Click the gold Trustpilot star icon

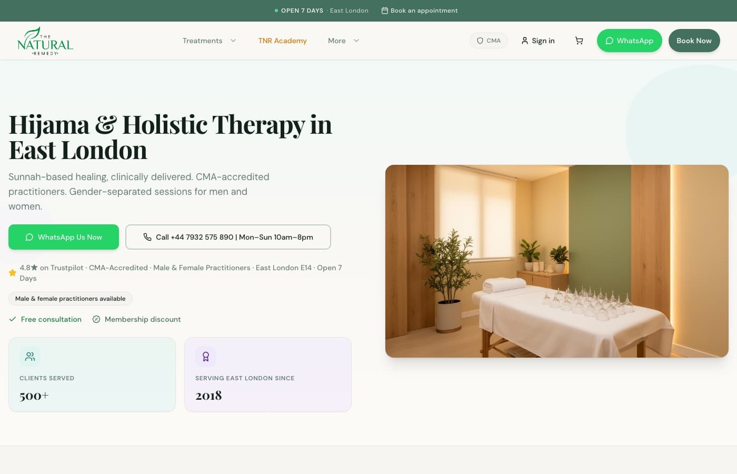pos(13,273)
